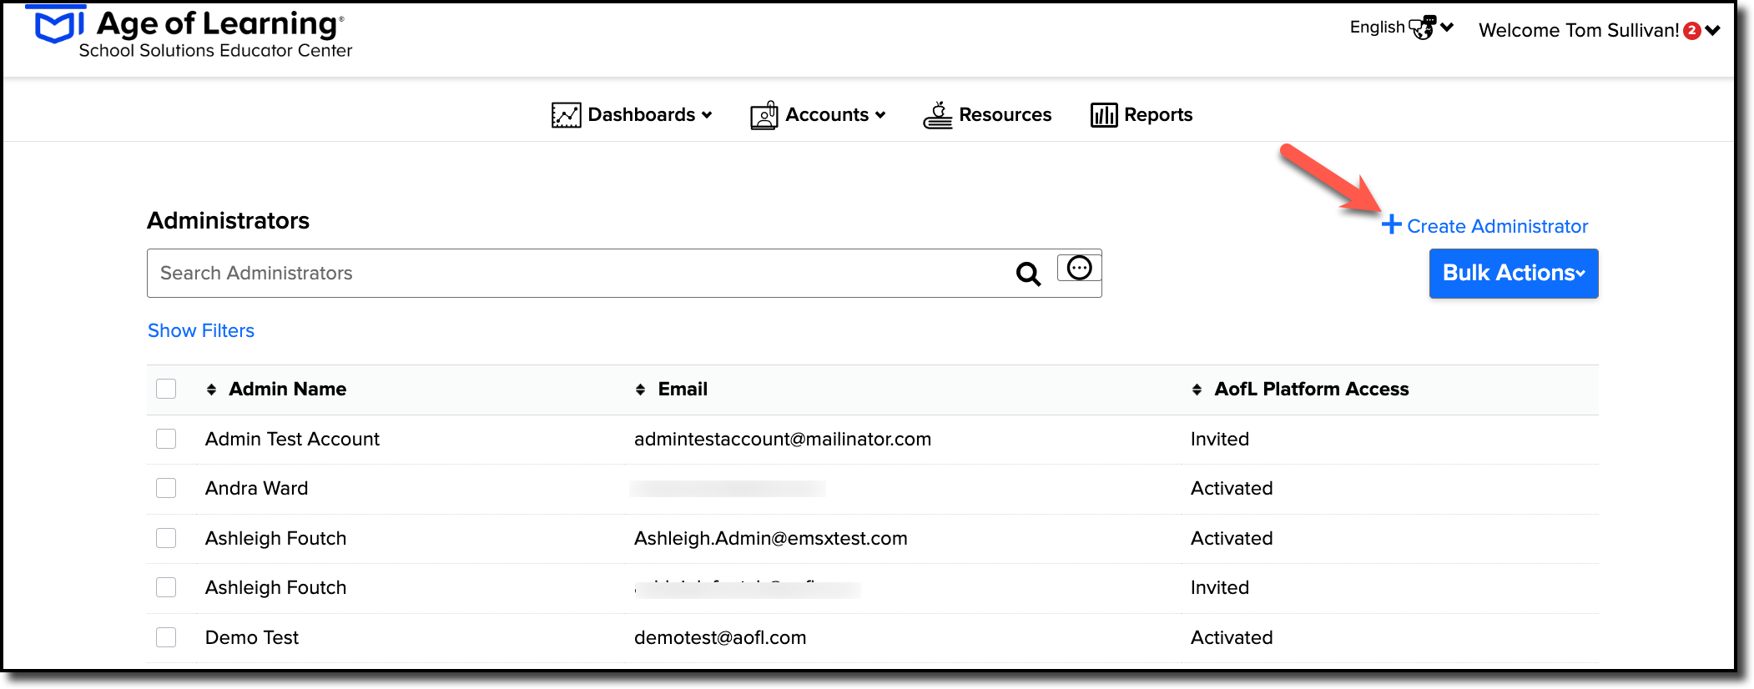The height and width of the screenshot is (689, 1754).
Task: Click admintestaccount@mailinator.com email
Action: pos(783,440)
